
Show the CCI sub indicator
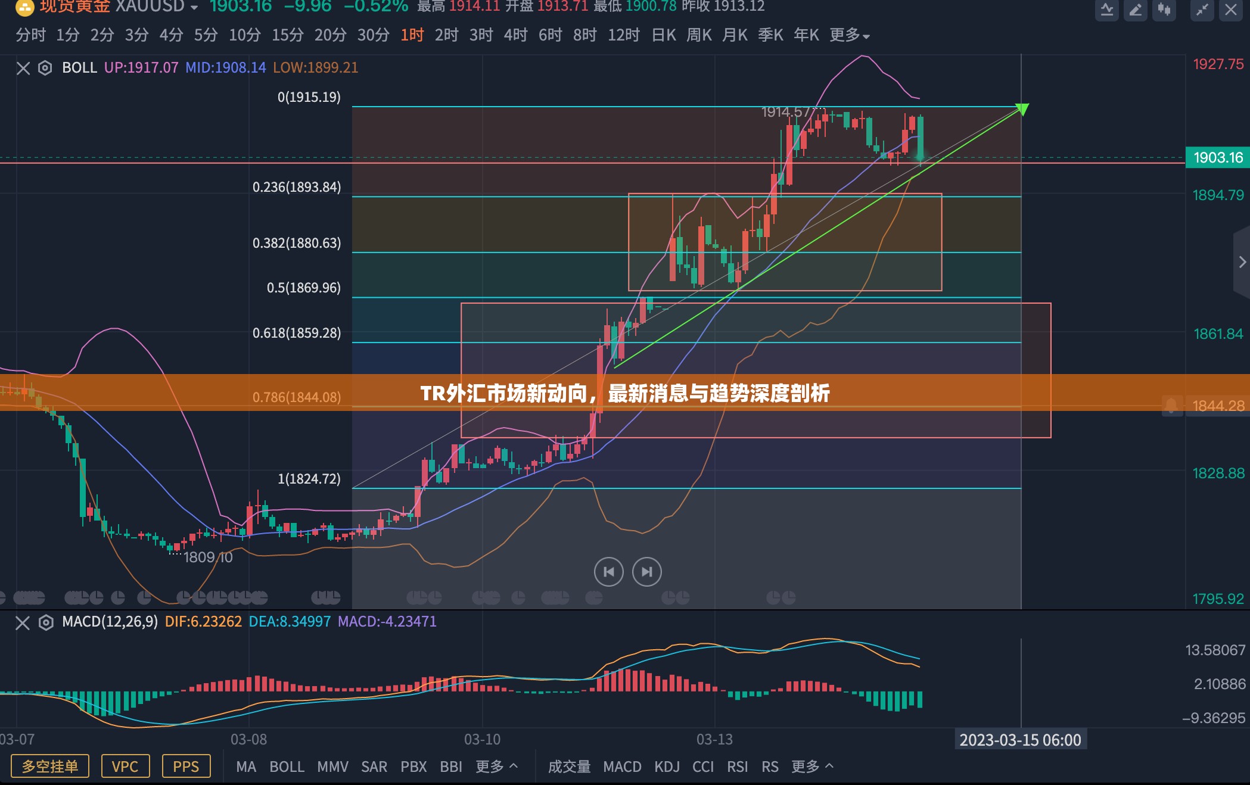pyautogui.click(x=703, y=767)
